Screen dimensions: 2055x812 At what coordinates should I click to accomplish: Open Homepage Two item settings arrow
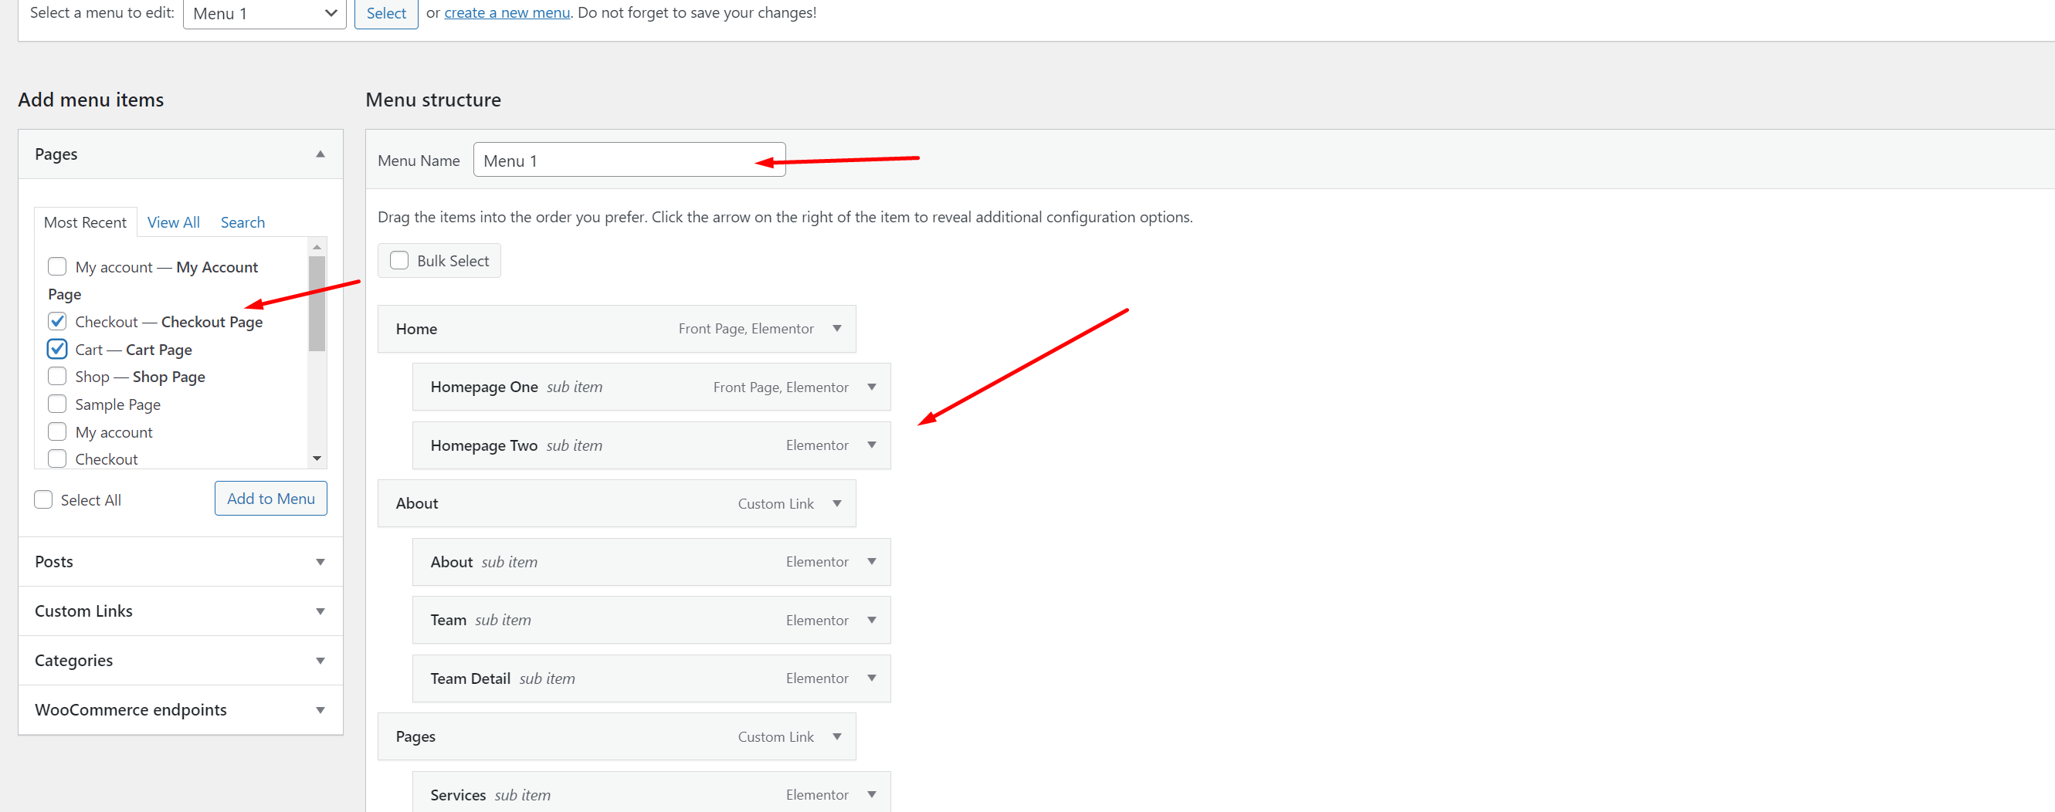click(871, 445)
